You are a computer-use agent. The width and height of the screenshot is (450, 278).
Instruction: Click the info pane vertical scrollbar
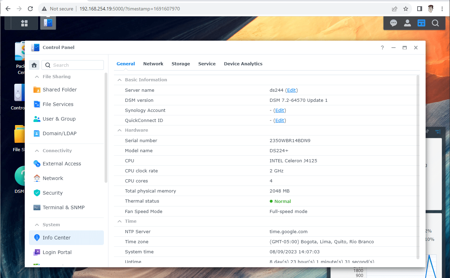click(418, 167)
